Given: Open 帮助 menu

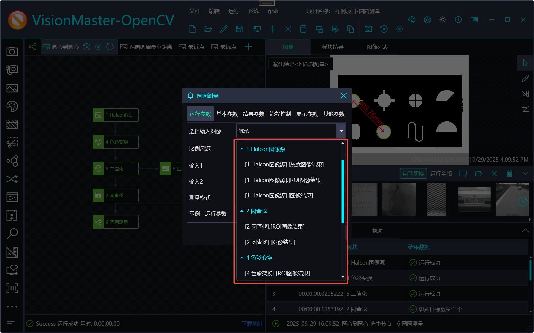Looking at the screenshot, I should [x=273, y=11].
